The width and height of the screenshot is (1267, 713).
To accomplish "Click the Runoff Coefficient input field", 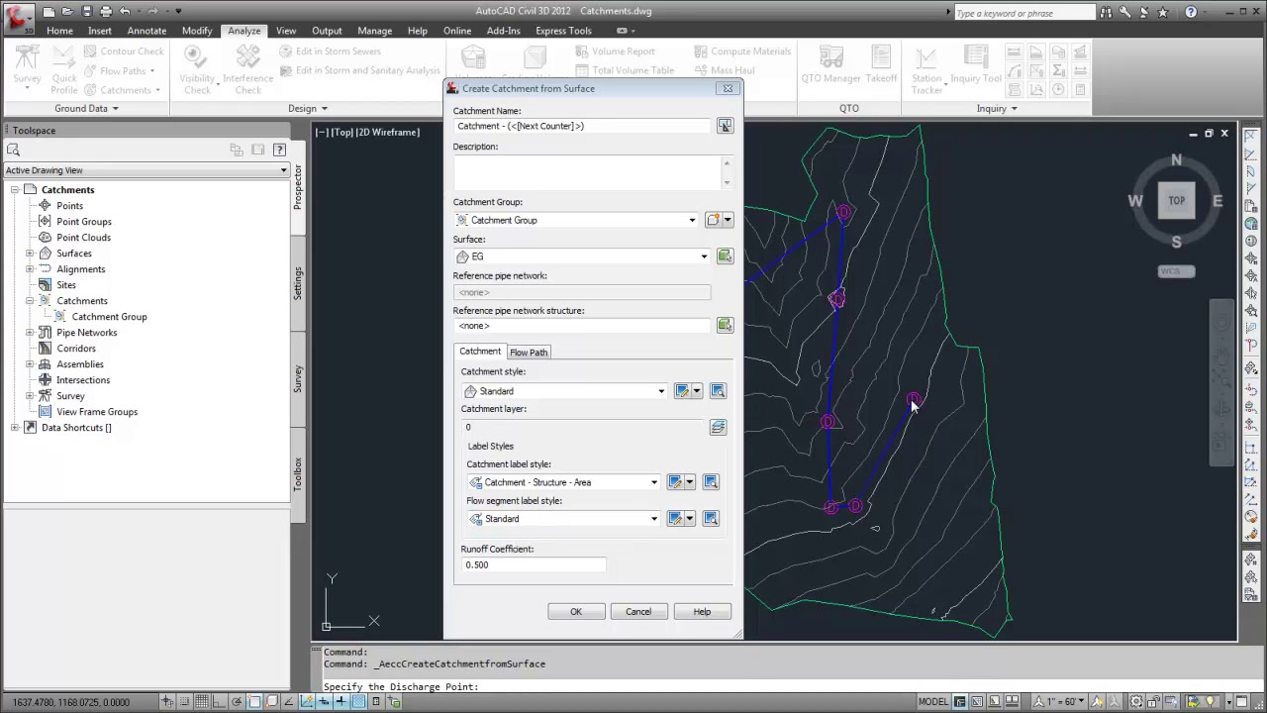I will (534, 564).
